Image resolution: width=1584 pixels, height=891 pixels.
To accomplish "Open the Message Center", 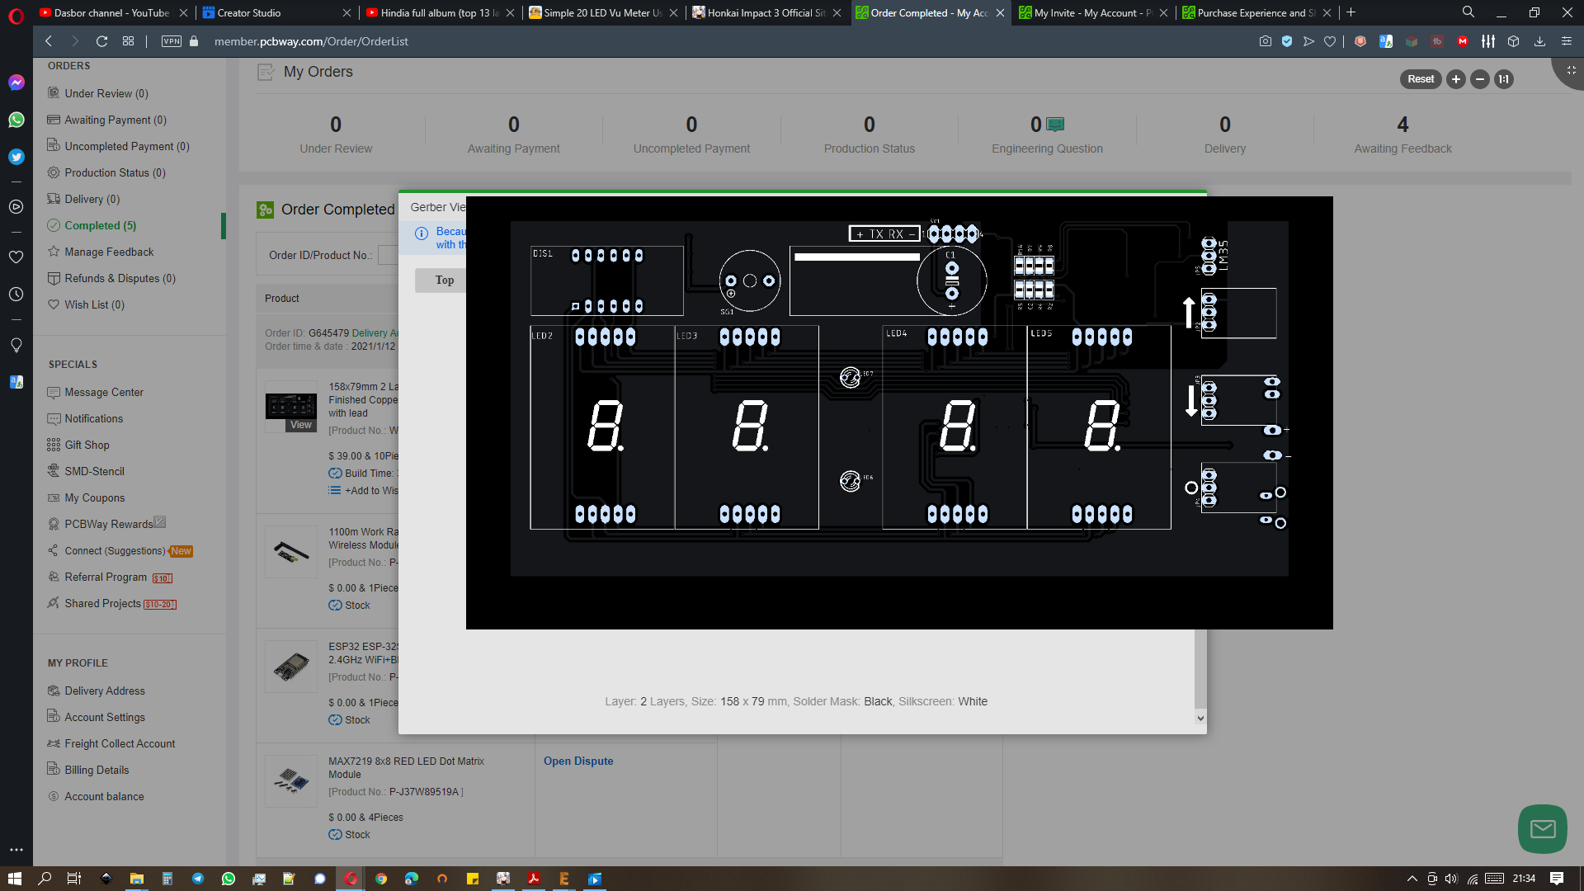I will tap(104, 392).
